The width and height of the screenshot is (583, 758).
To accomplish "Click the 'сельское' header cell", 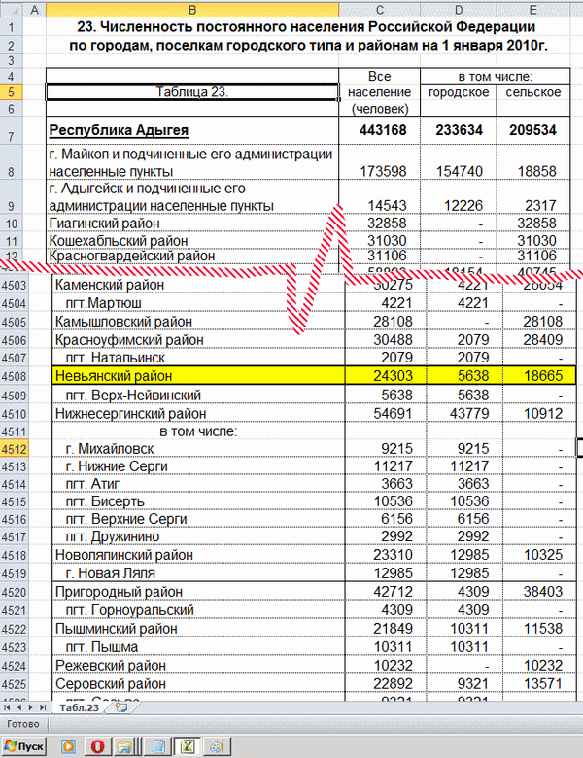I will [533, 92].
